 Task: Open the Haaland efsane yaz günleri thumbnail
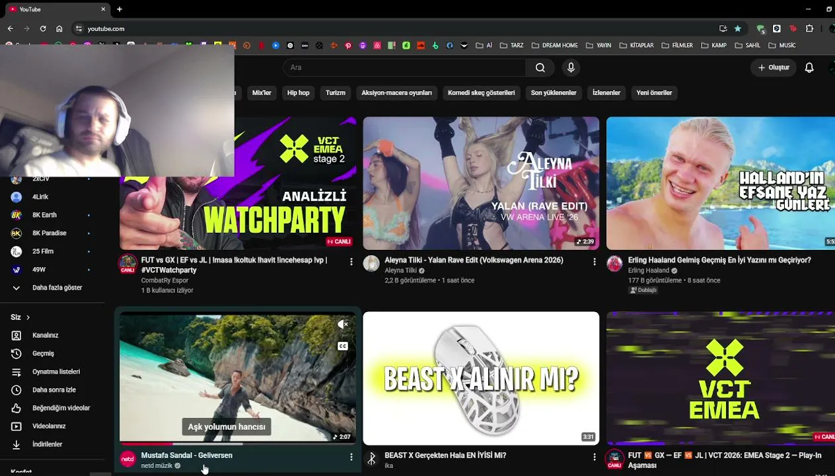pyautogui.click(x=721, y=183)
